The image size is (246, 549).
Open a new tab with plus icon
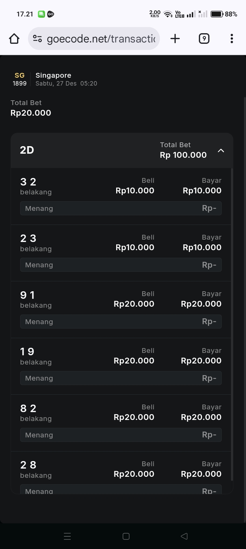click(x=175, y=39)
